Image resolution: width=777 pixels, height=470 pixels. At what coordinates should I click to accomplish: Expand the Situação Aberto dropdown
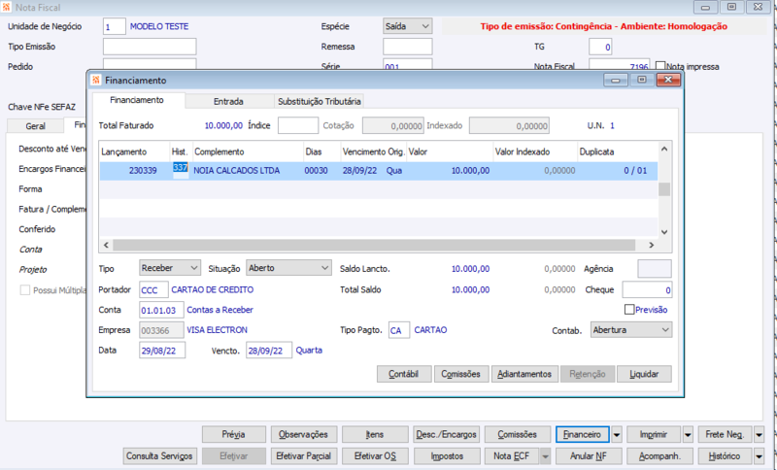pyautogui.click(x=288, y=268)
